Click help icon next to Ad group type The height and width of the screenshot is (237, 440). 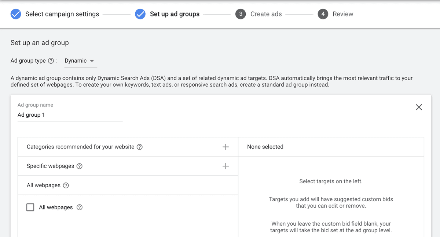(x=51, y=61)
